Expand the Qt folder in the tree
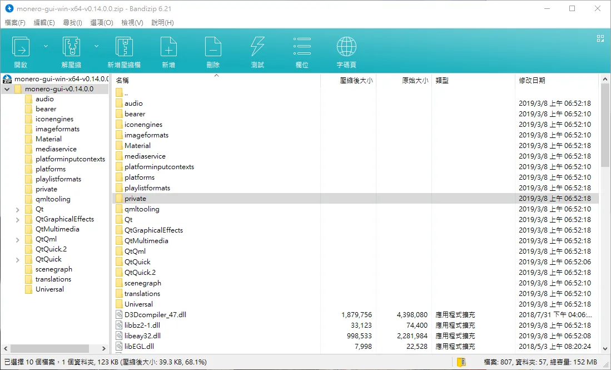Viewport: 611px width, 370px height. pyautogui.click(x=18, y=209)
